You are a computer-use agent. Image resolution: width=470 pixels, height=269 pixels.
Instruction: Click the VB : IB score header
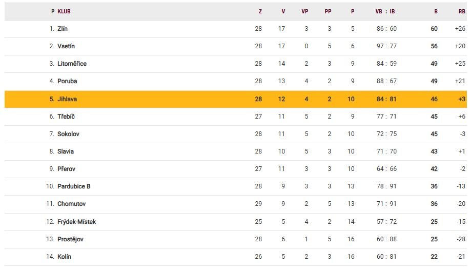tap(385, 11)
